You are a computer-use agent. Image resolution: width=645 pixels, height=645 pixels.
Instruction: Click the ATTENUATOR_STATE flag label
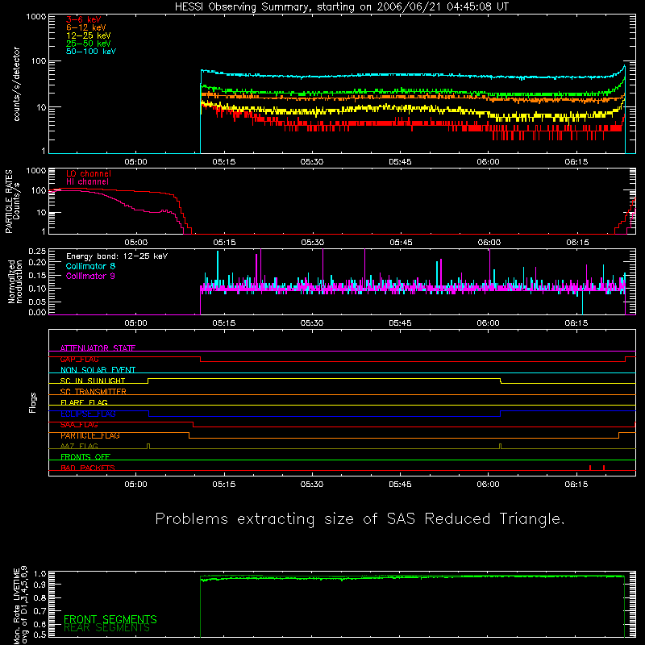98,348
